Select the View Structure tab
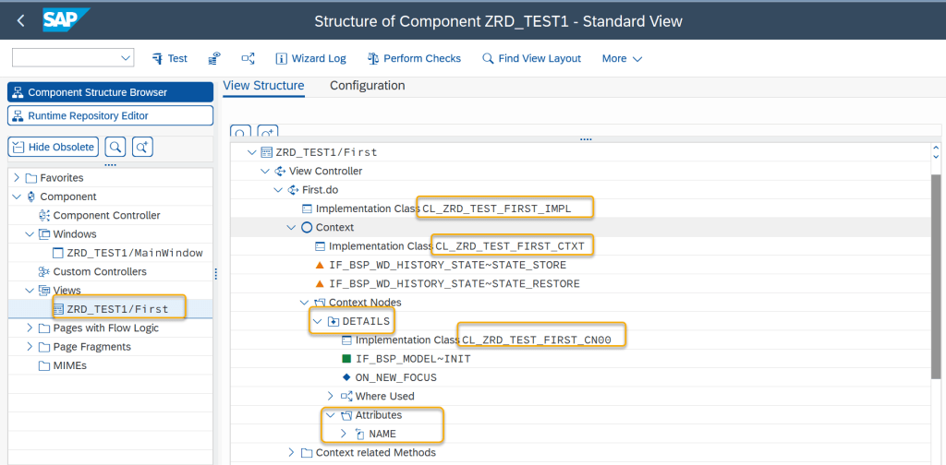Viewport: 946px width, 465px height. pyautogui.click(x=263, y=86)
